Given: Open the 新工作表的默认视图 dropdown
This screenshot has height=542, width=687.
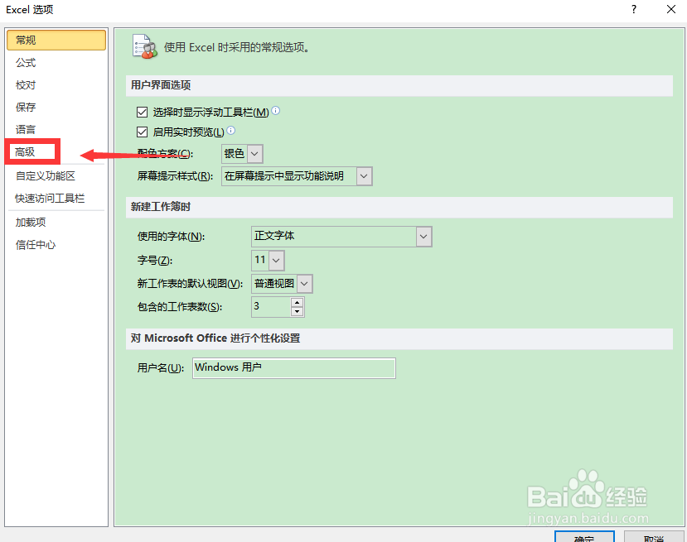Looking at the screenshot, I should tap(303, 283).
